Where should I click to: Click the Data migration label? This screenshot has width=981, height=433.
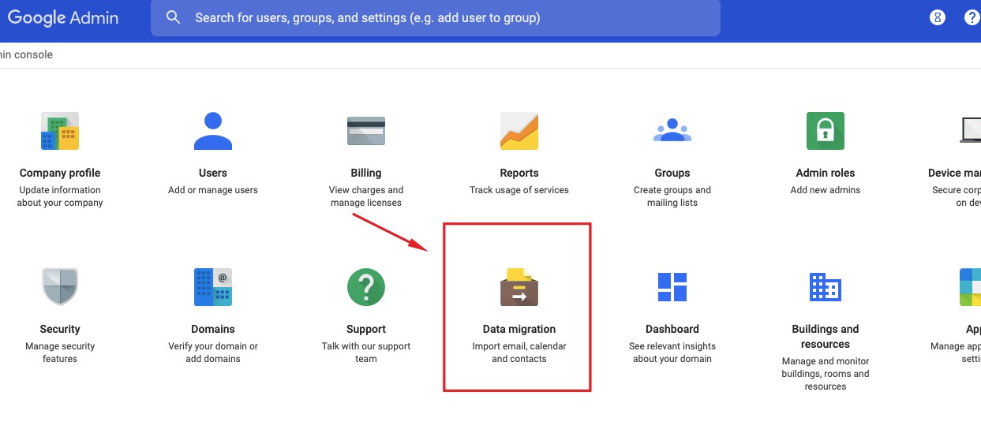519,329
